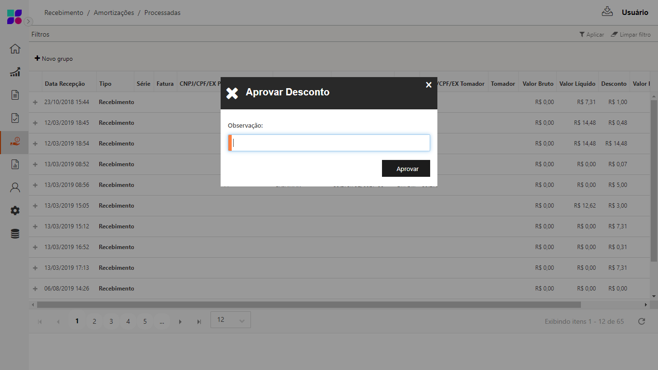Expand the row dated 13/03/2019 15:05
The height and width of the screenshot is (370, 658).
35,206
